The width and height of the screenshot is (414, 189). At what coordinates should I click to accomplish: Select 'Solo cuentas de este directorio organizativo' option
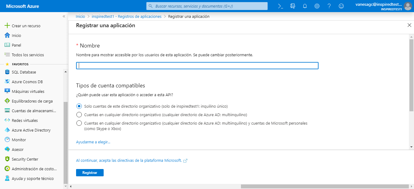coord(79,106)
